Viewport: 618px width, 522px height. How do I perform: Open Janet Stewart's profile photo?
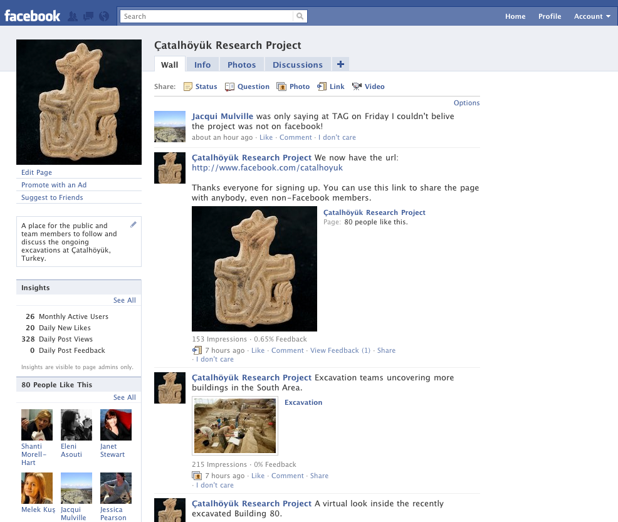(116, 425)
